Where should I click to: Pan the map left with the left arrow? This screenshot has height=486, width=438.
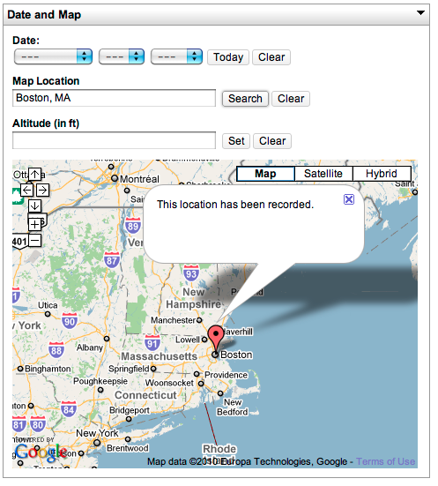[27, 190]
